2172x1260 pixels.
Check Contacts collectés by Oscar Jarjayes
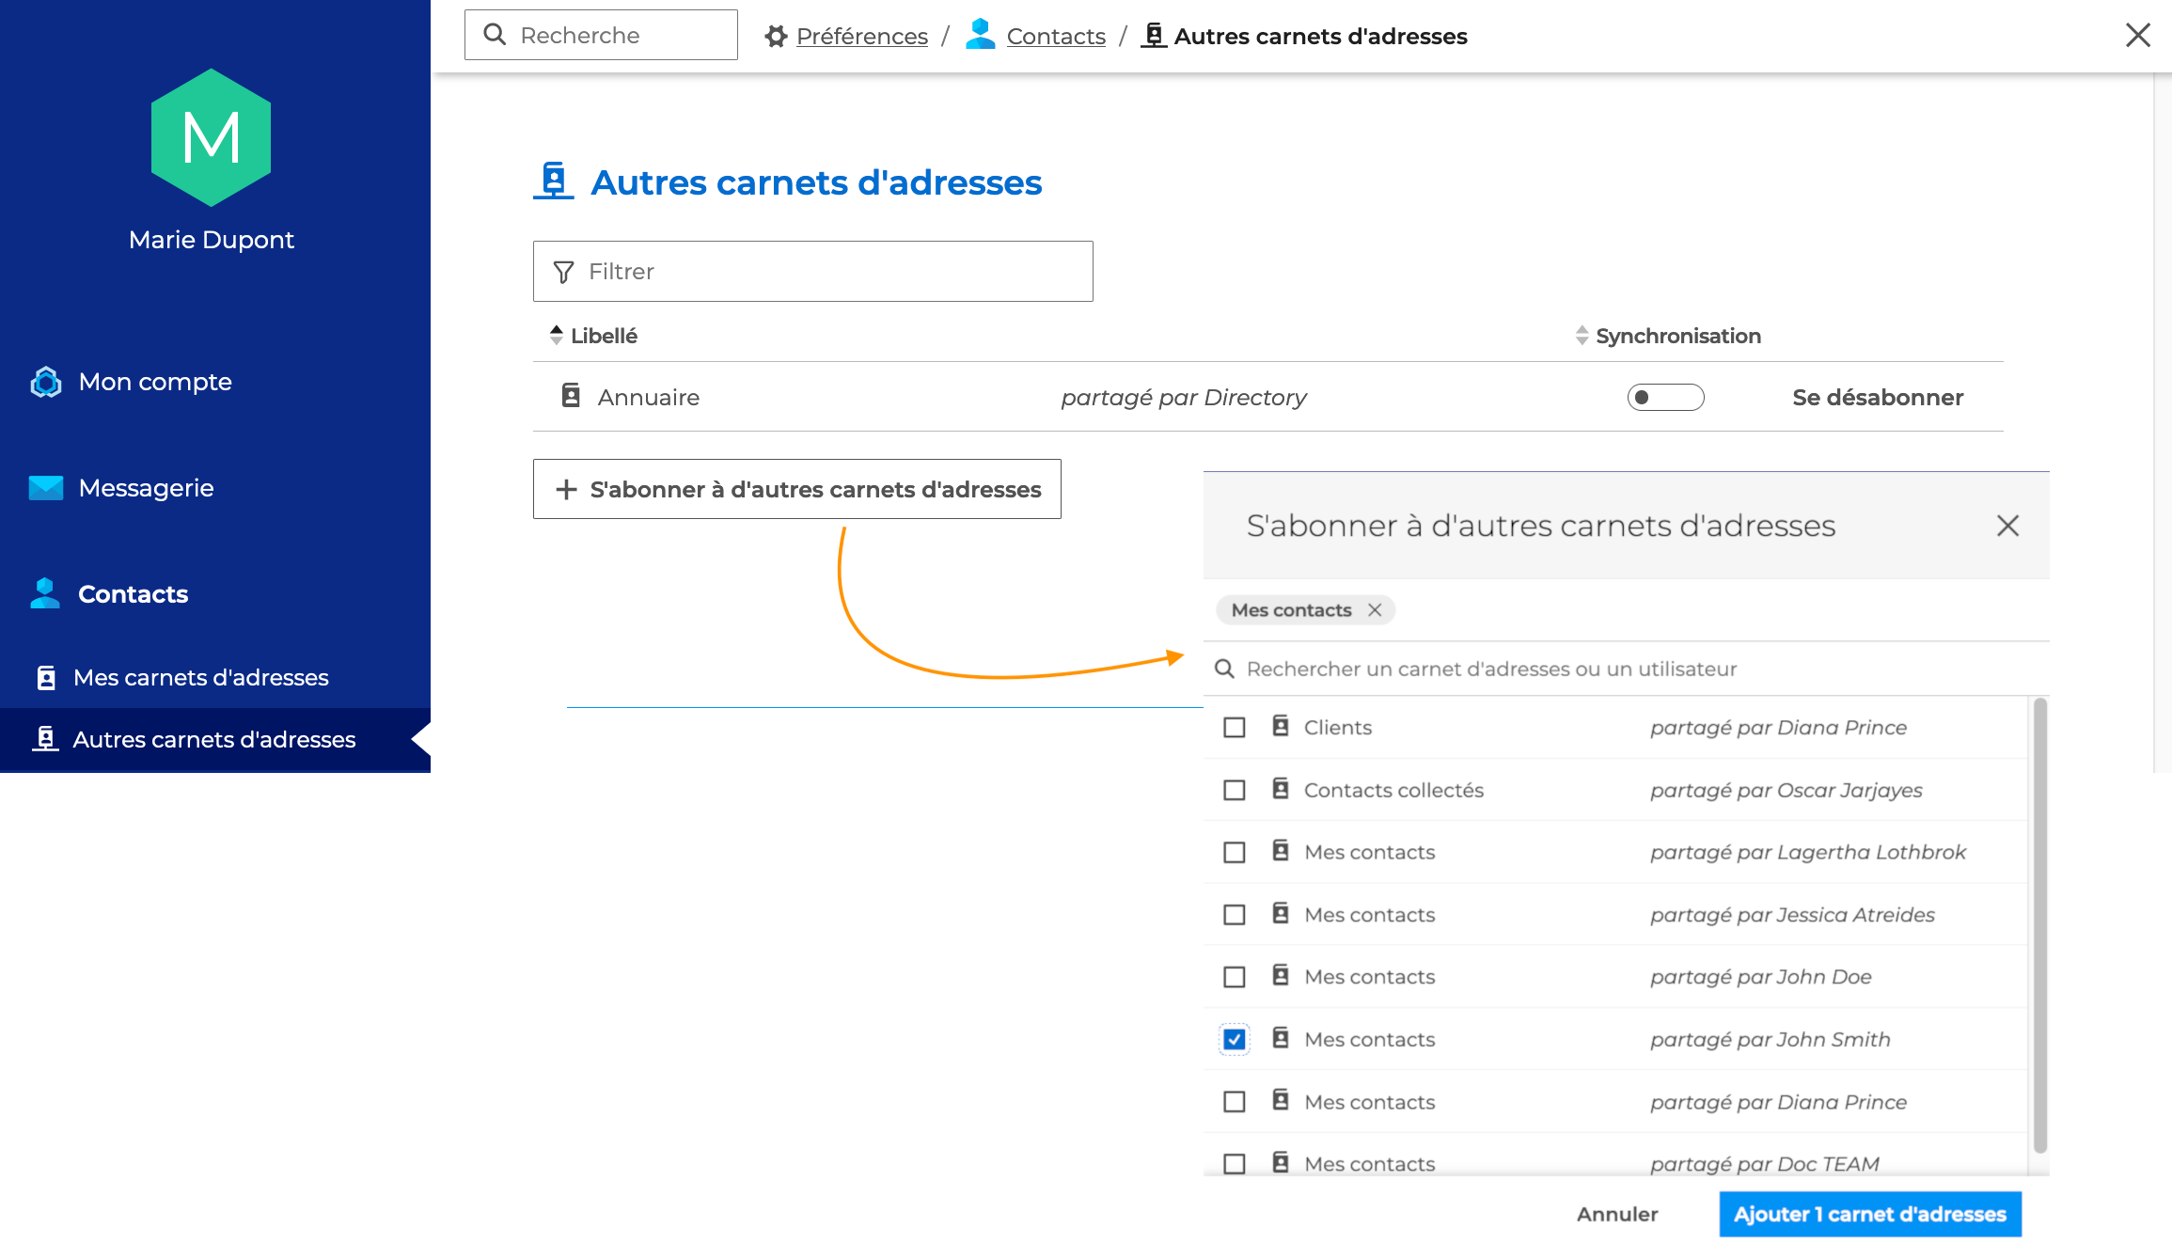pos(1235,790)
